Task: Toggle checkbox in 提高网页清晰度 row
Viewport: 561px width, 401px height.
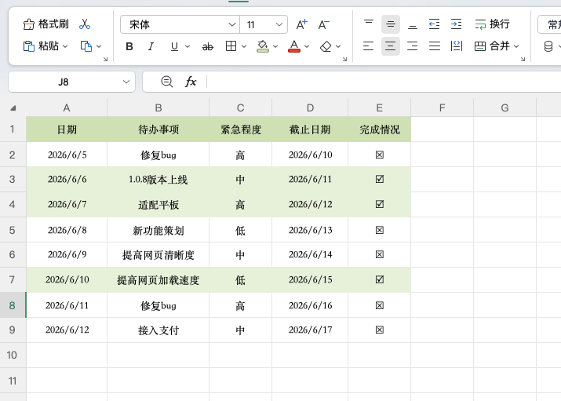Action: 380,254
